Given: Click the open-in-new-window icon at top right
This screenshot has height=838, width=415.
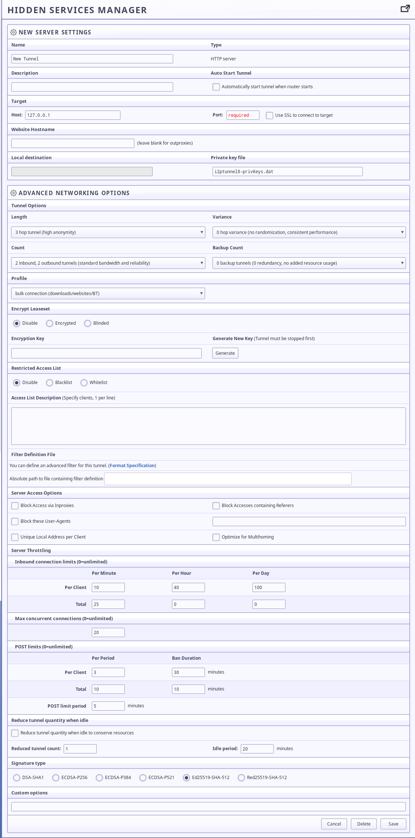Looking at the screenshot, I should pyautogui.click(x=405, y=9).
